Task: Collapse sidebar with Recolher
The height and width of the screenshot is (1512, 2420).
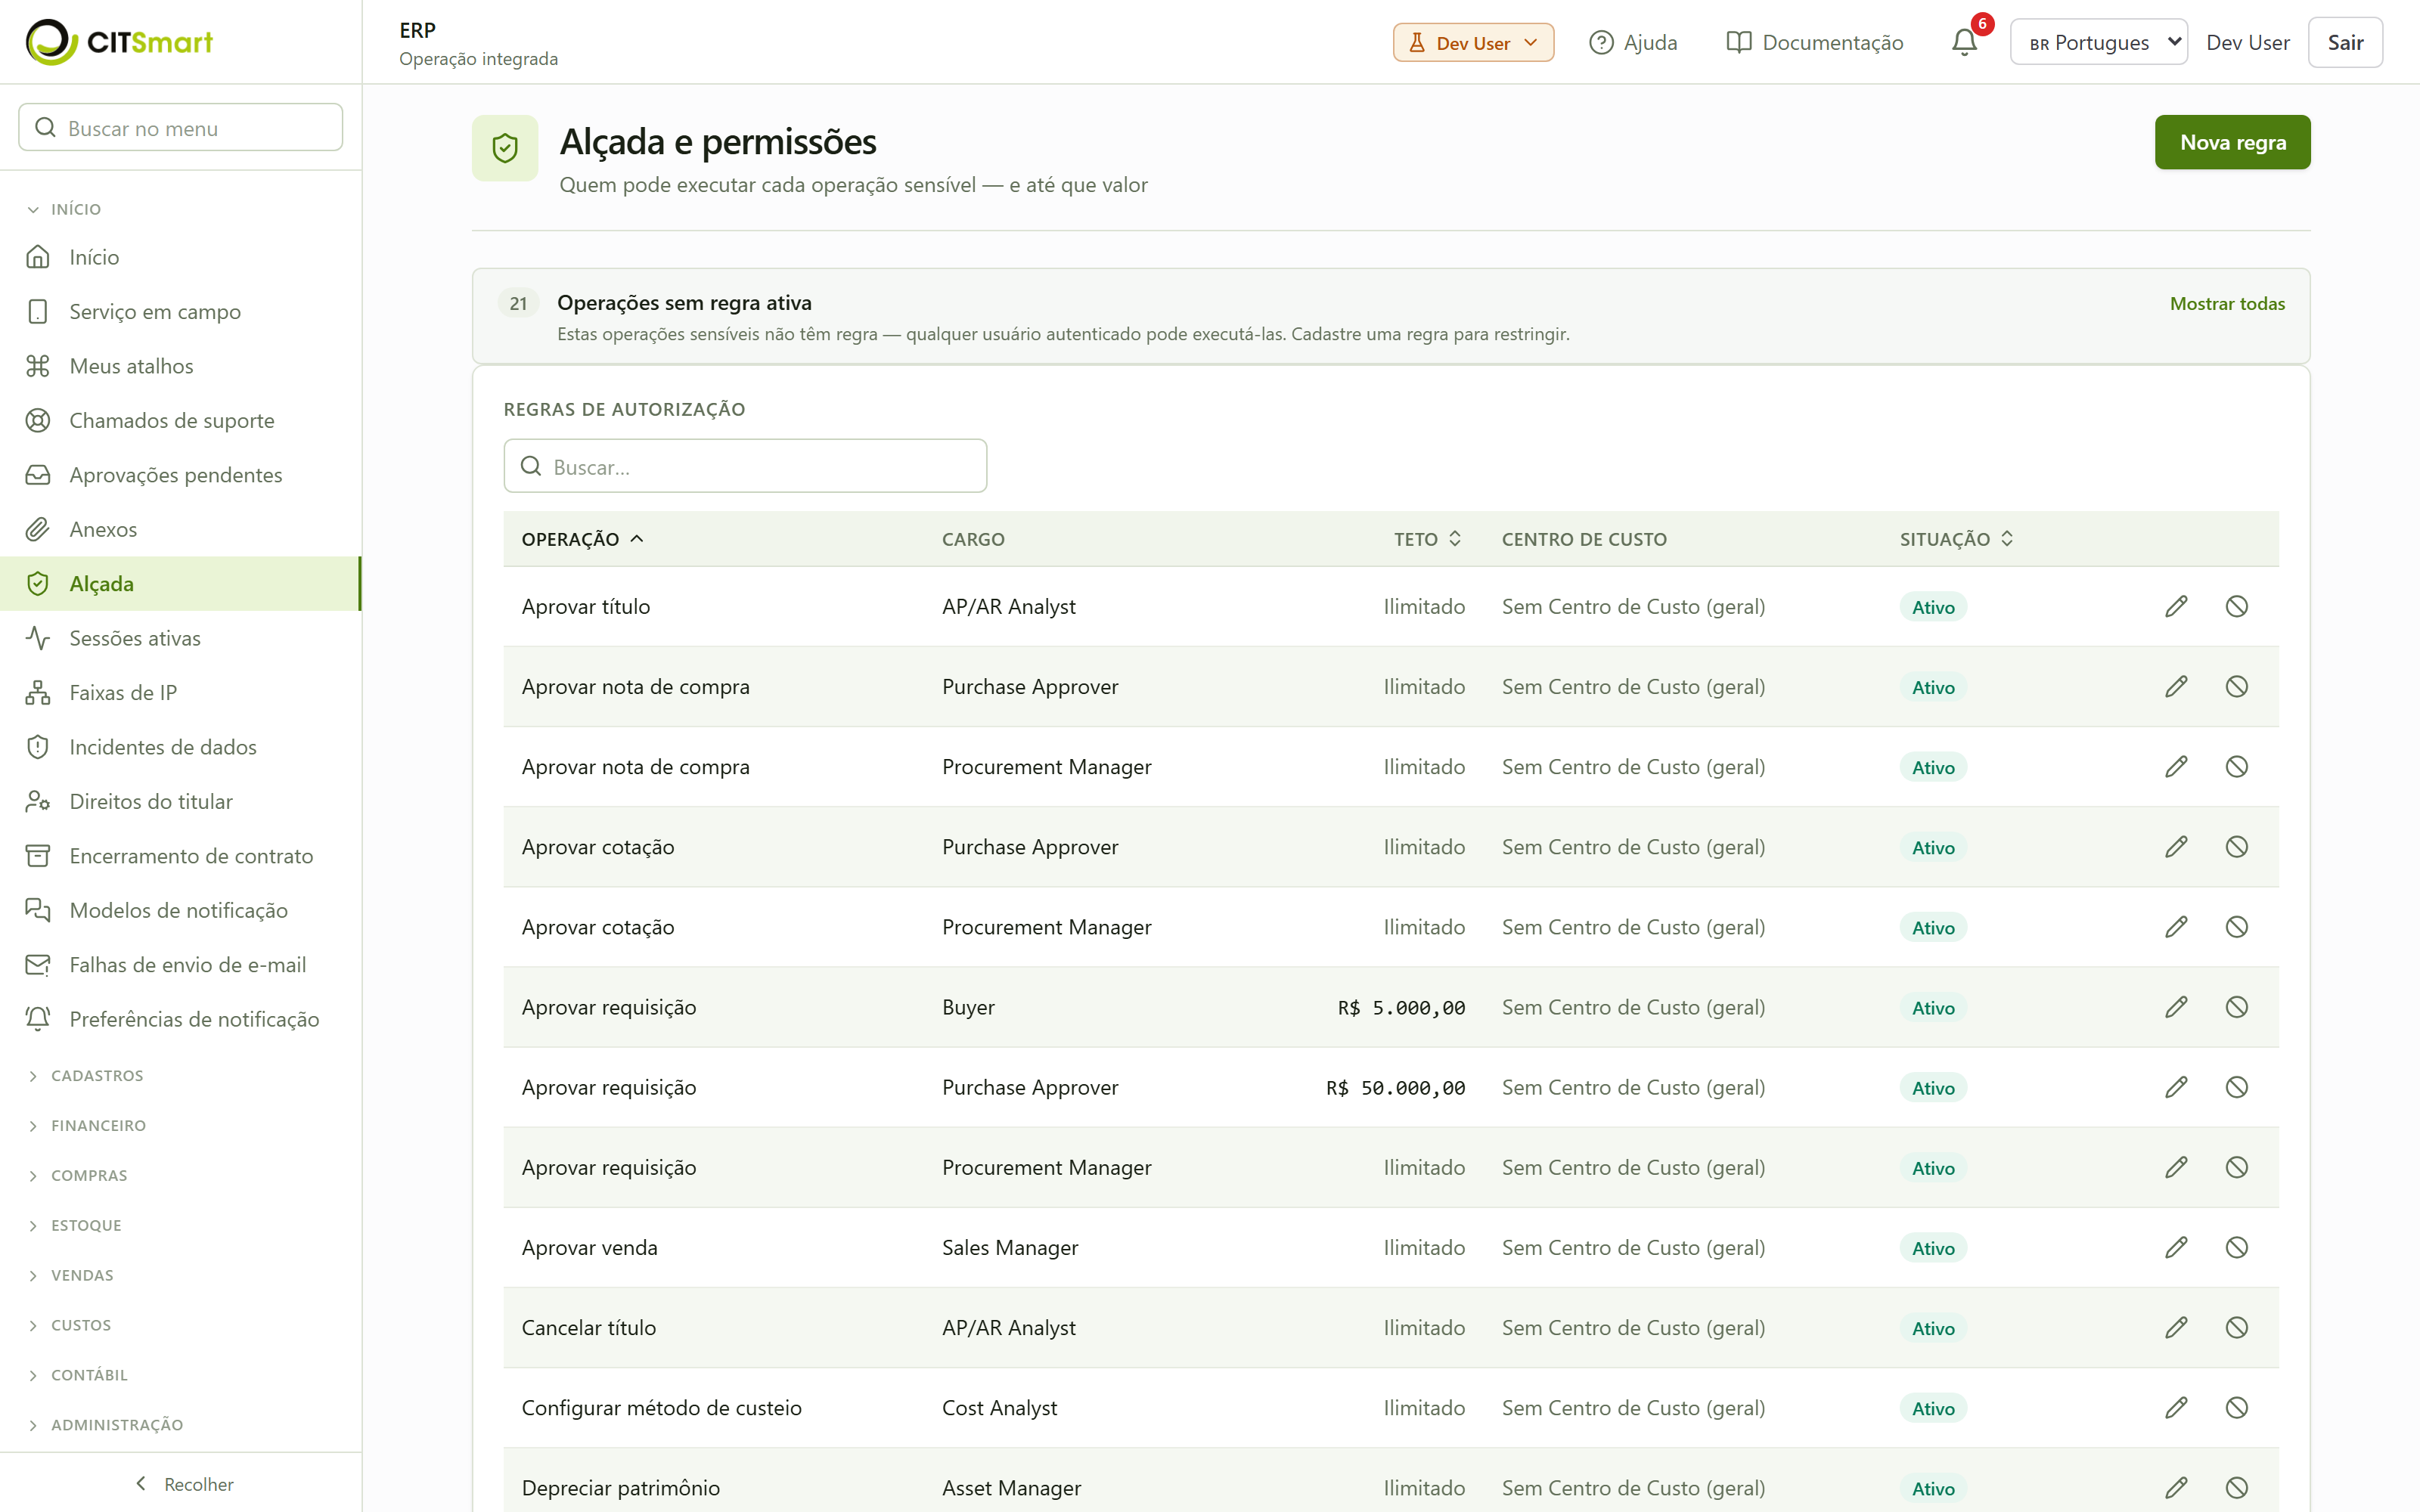Action: pyautogui.click(x=183, y=1484)
